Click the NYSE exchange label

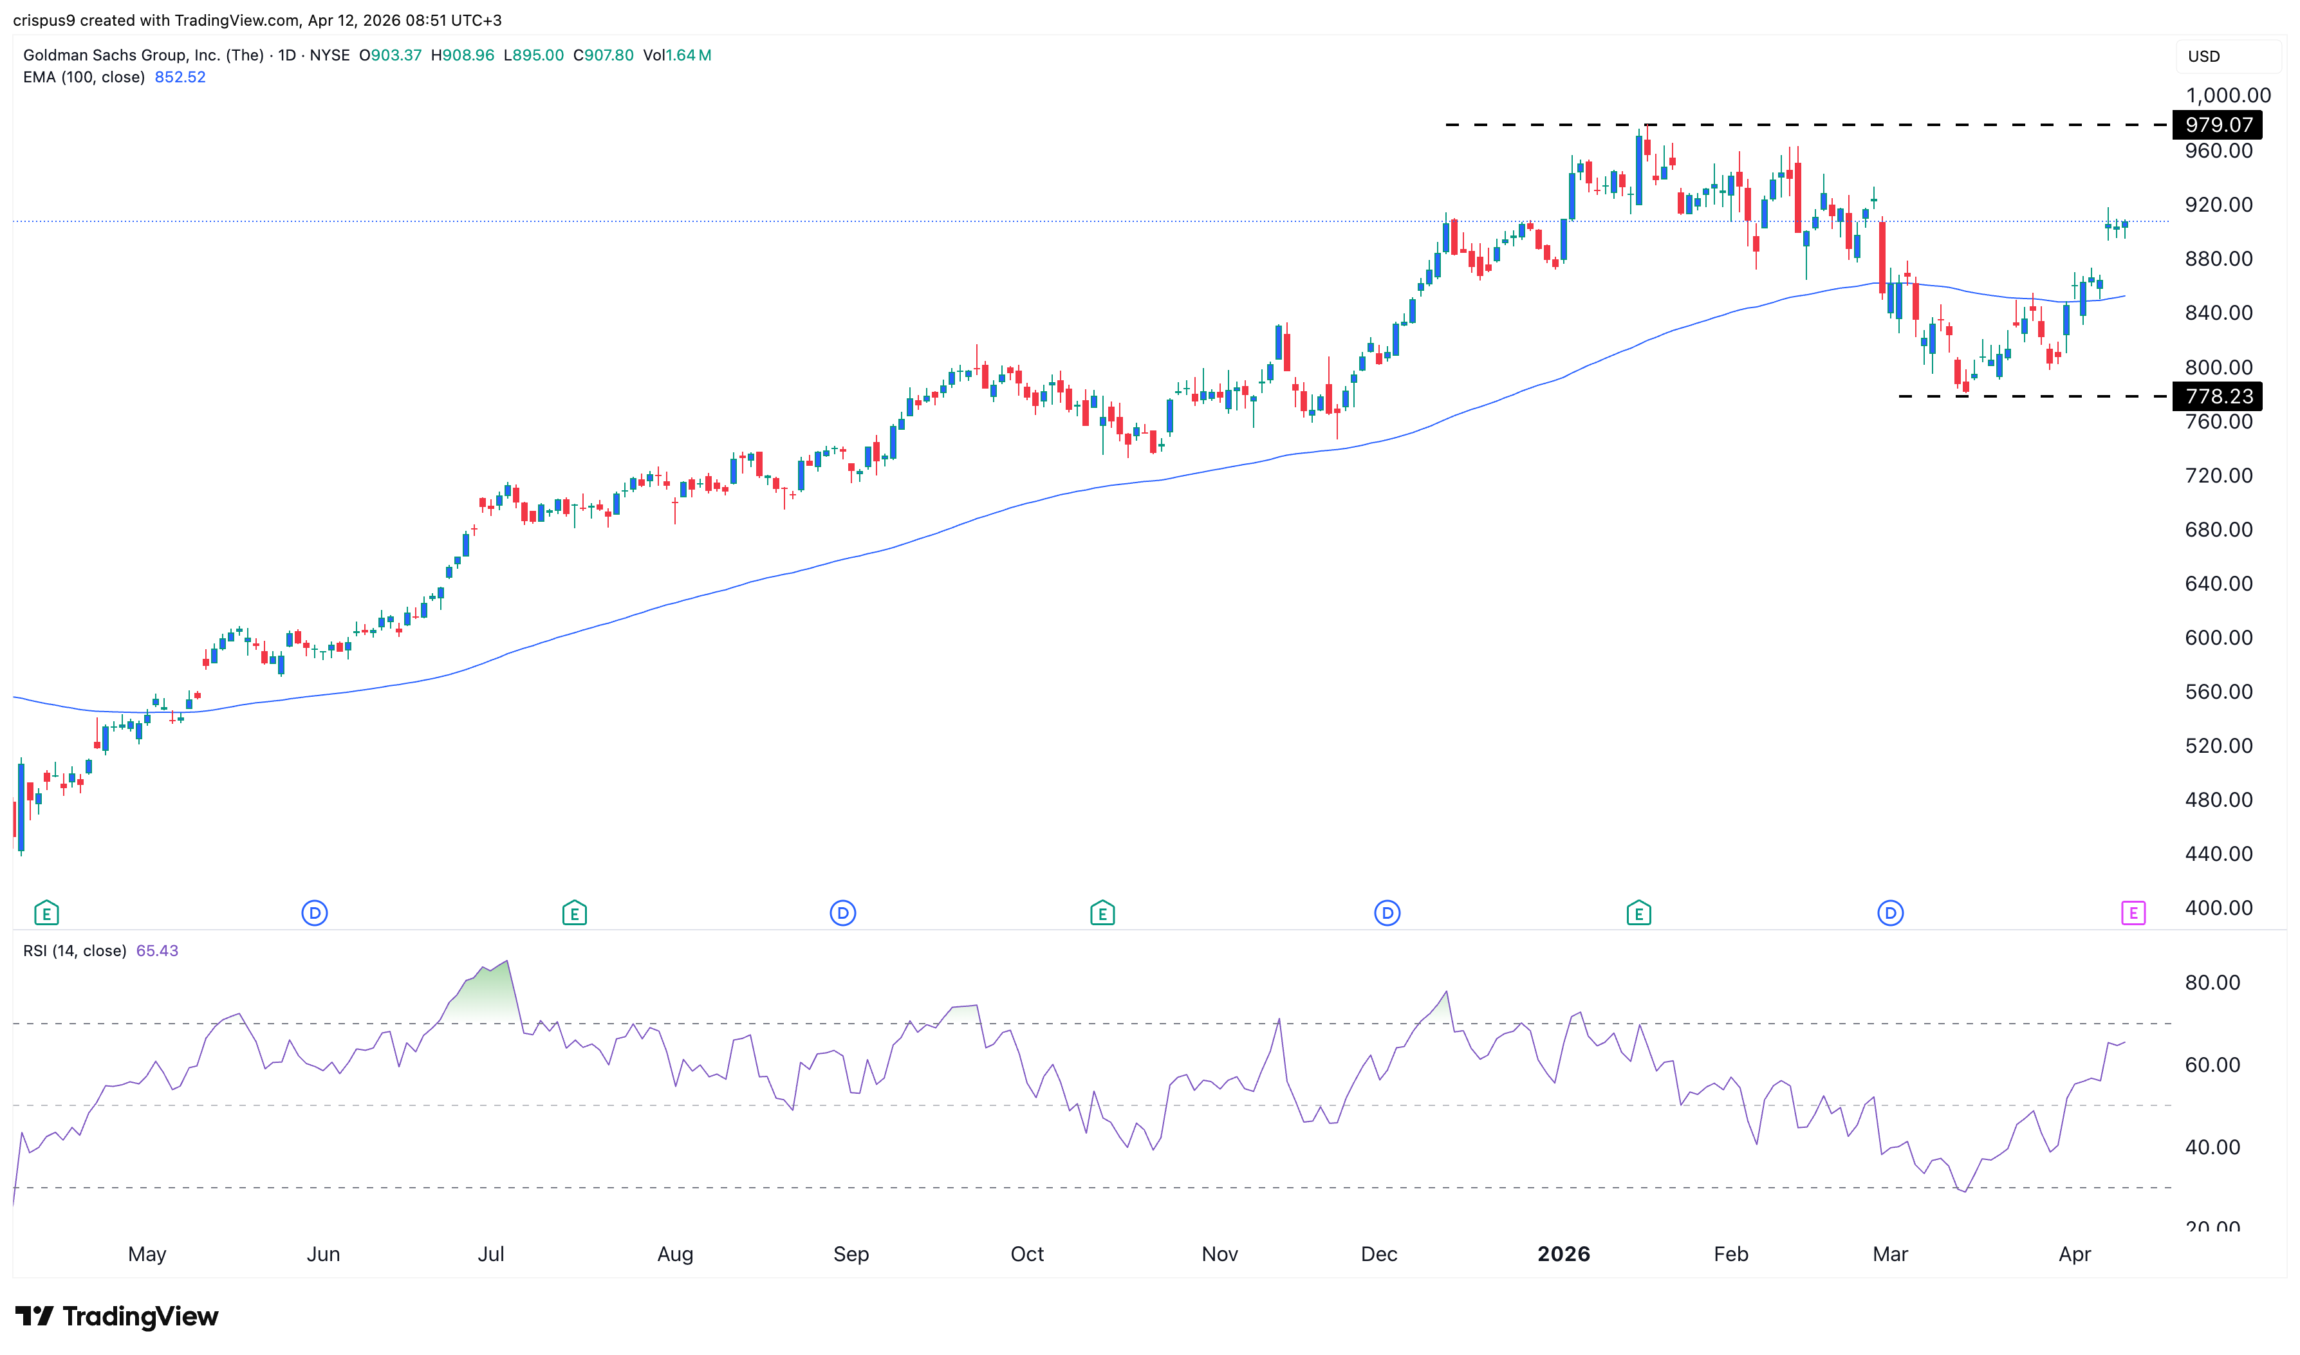pyautogui.click(x=332, y=55)
